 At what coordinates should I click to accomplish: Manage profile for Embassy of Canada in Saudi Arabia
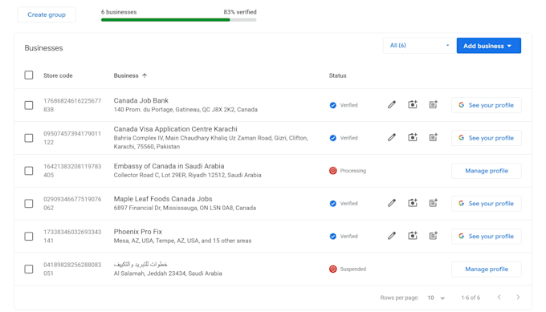coord(487,171)
